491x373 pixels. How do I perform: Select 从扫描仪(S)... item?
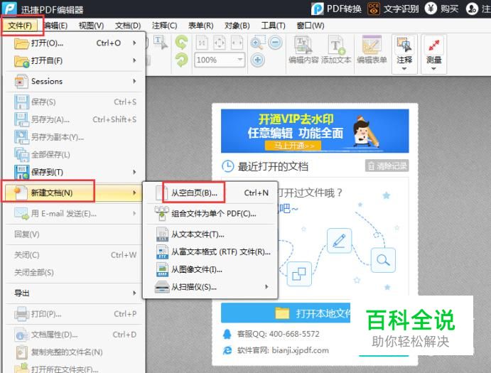pos(210,287)
